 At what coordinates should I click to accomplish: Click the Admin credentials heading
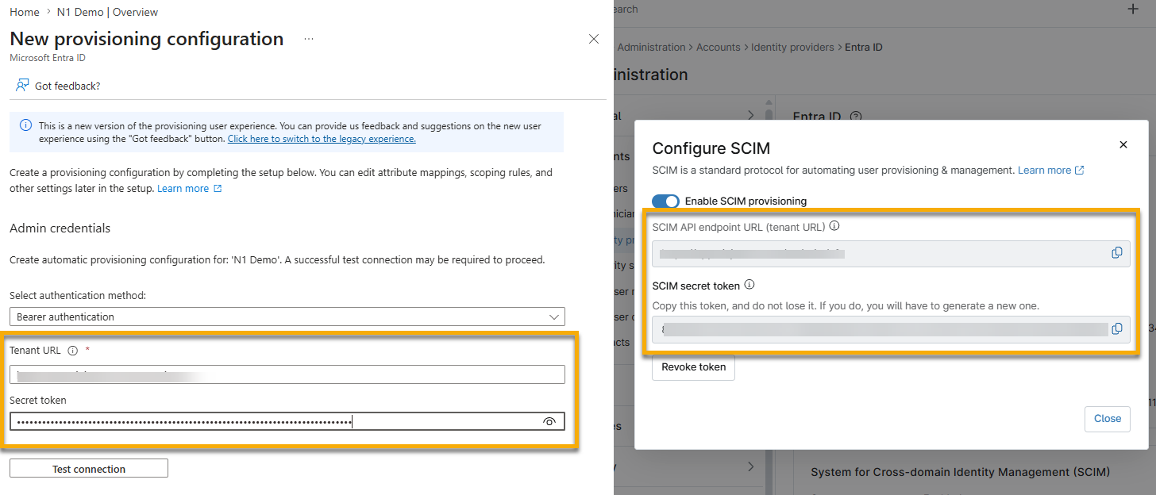point(60,228)
